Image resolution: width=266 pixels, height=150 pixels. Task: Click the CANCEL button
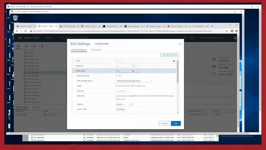tap(165, 123)
